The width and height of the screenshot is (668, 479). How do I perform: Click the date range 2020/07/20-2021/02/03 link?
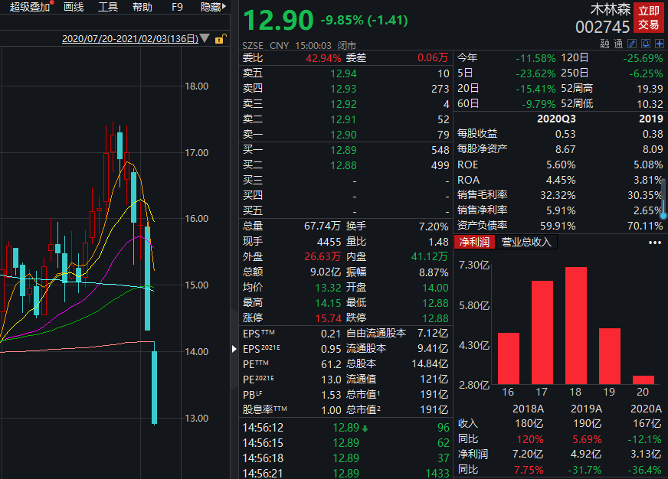[130, 39]
